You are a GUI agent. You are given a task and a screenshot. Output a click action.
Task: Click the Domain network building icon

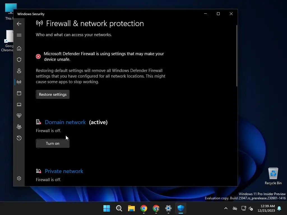pyautogui.click(x=38, y=122)
